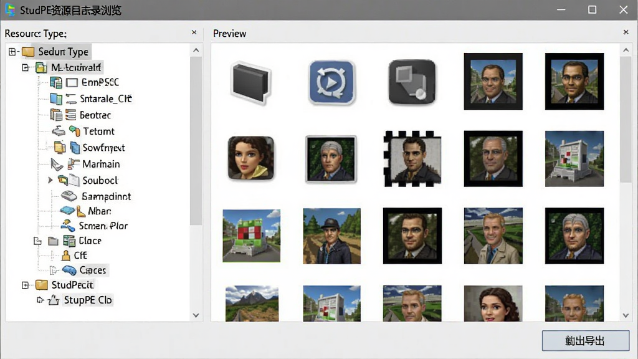Click the tree panel scroll up arrow
This screenshot has width=638, height=359.
point(196,50)
